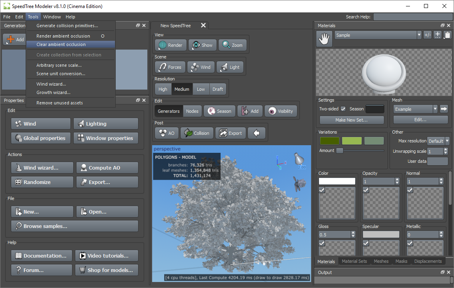454x288 pixels.
Task: Toggle the Color map checkbox
Action: click(321, 190)
